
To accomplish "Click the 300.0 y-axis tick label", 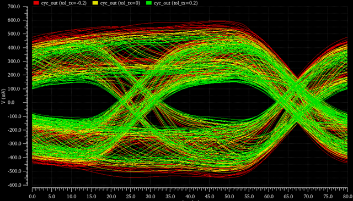I will (x=14, y=61).
